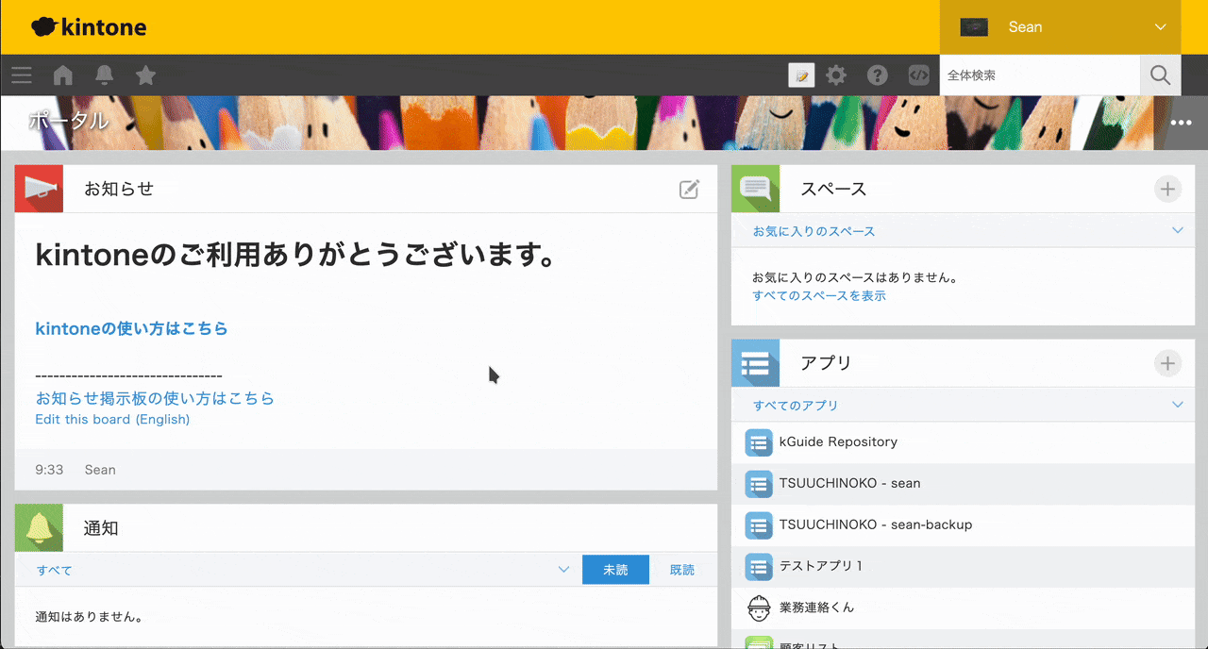Add a new space with the plus icon

pyautogui.click(x=1167, y=189)
